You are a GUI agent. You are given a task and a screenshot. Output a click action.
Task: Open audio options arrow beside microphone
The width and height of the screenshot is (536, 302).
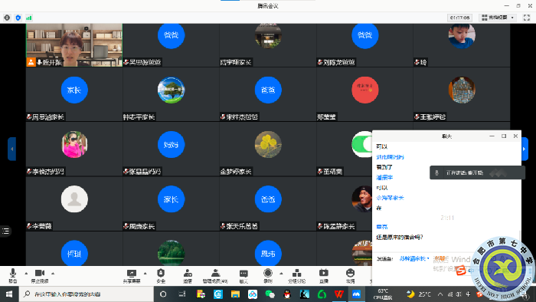click(26, 274)
